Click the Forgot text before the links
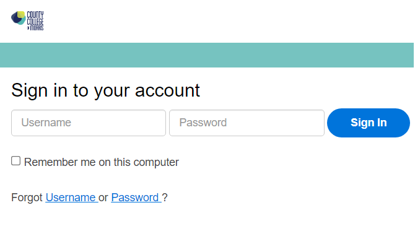415x226 pixels. pos(27,198)
